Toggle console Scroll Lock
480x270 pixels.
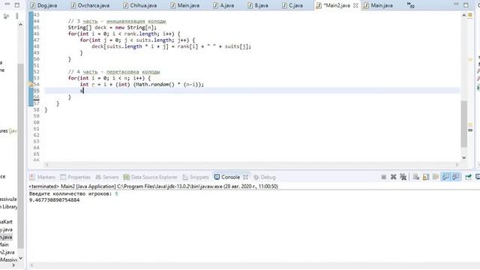coord(426,177)
